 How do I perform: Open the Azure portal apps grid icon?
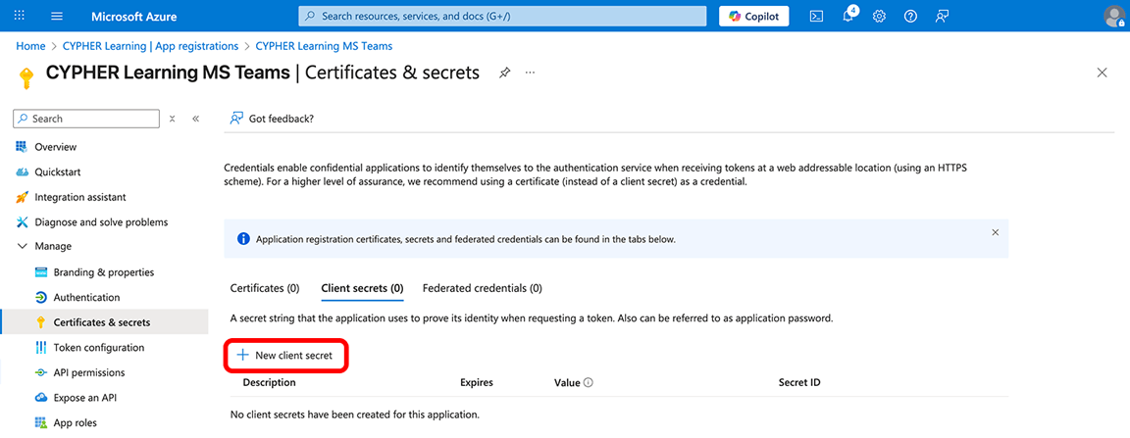[x=20, y=16]
